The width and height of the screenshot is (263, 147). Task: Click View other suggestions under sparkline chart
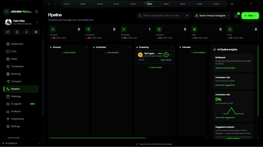point(225,117)
